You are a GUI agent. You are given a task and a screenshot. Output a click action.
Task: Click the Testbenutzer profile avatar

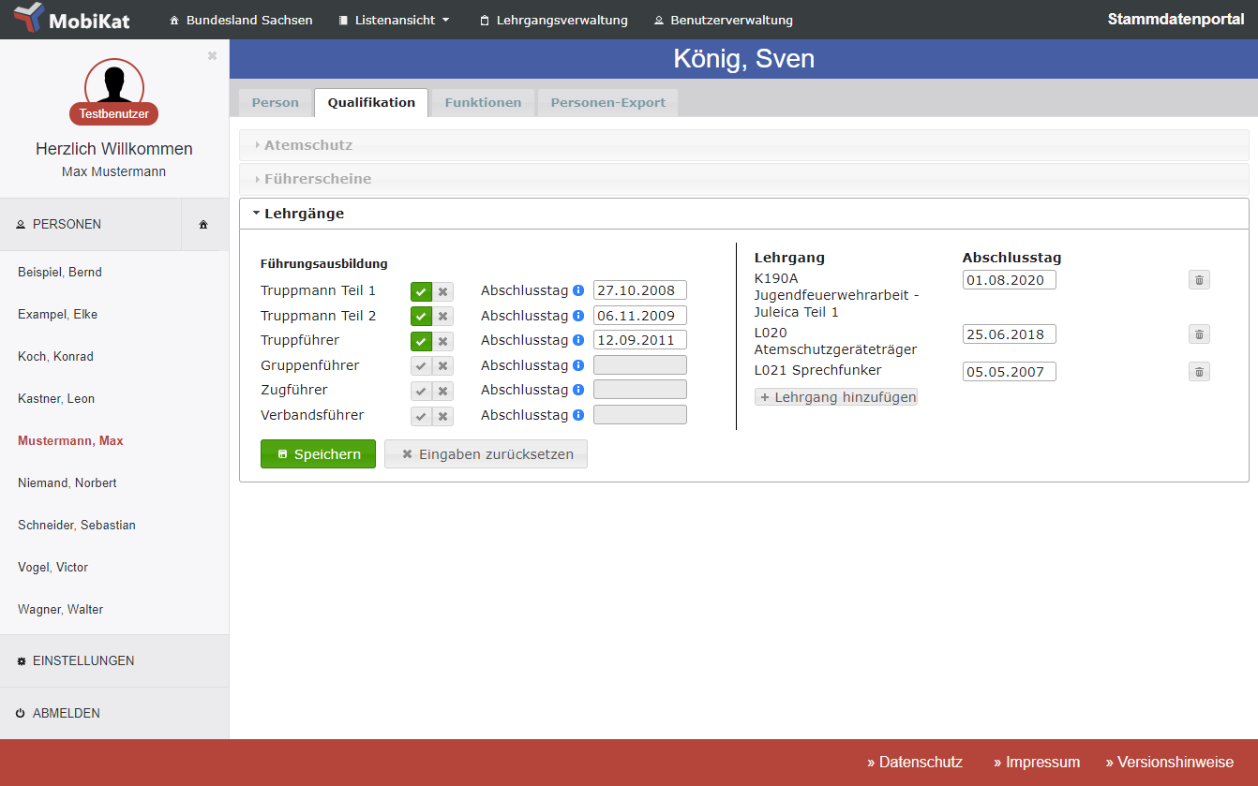click(x=114, y=86)
